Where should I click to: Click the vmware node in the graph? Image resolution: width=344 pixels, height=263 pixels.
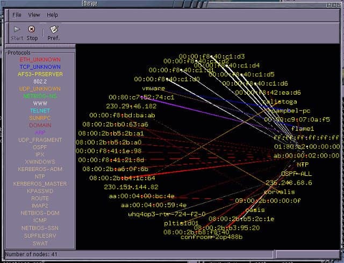coord(154,88)
